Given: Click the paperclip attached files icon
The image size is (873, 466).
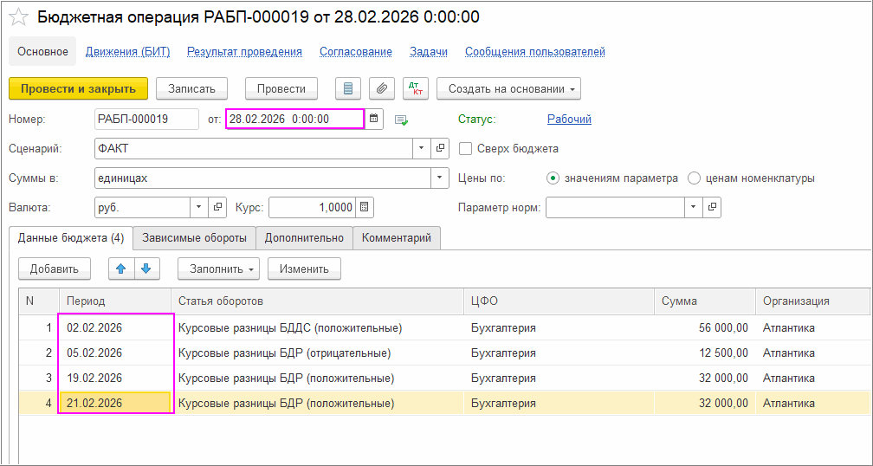Looking at the screenshot, I should 382,88.
